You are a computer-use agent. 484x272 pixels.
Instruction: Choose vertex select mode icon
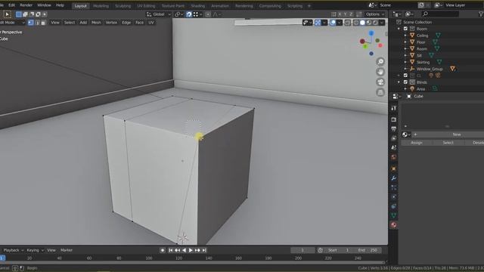point(30,23)
